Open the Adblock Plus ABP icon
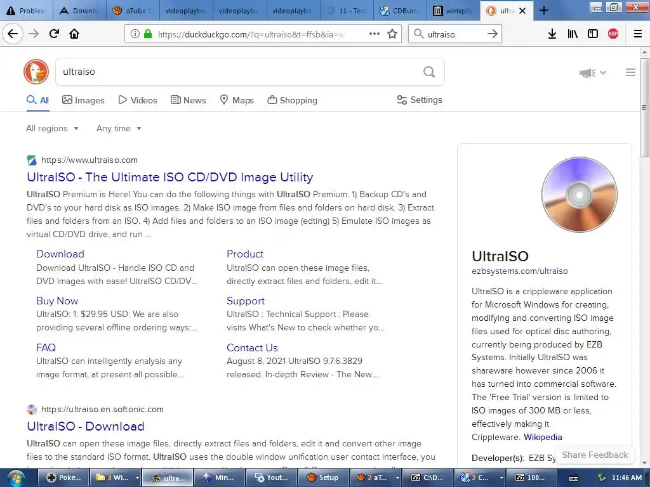The width and height of the screenshot is (650, 487). 613,34
